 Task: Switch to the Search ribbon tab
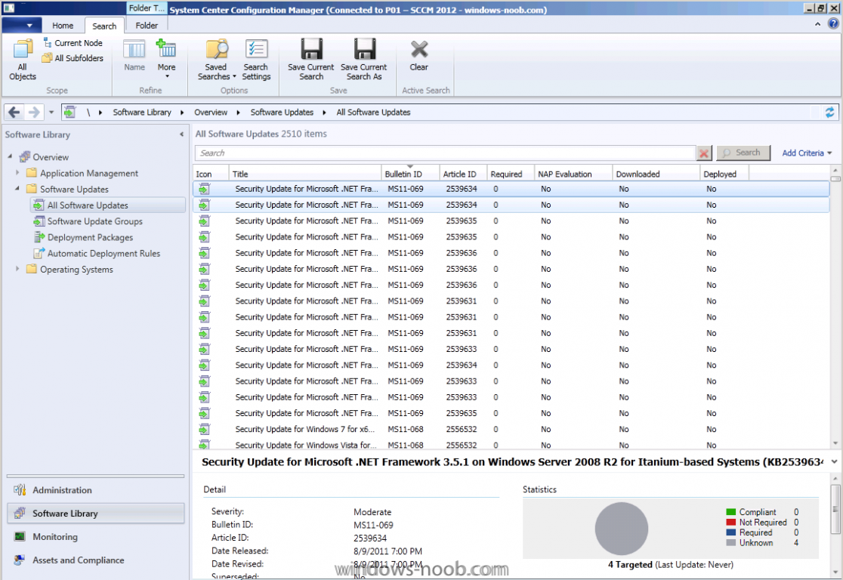[104, 26]
